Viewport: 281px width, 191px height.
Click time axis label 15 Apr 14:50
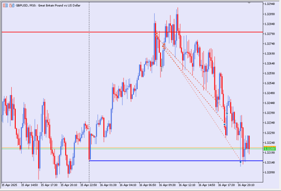click(x=30, y=185)
